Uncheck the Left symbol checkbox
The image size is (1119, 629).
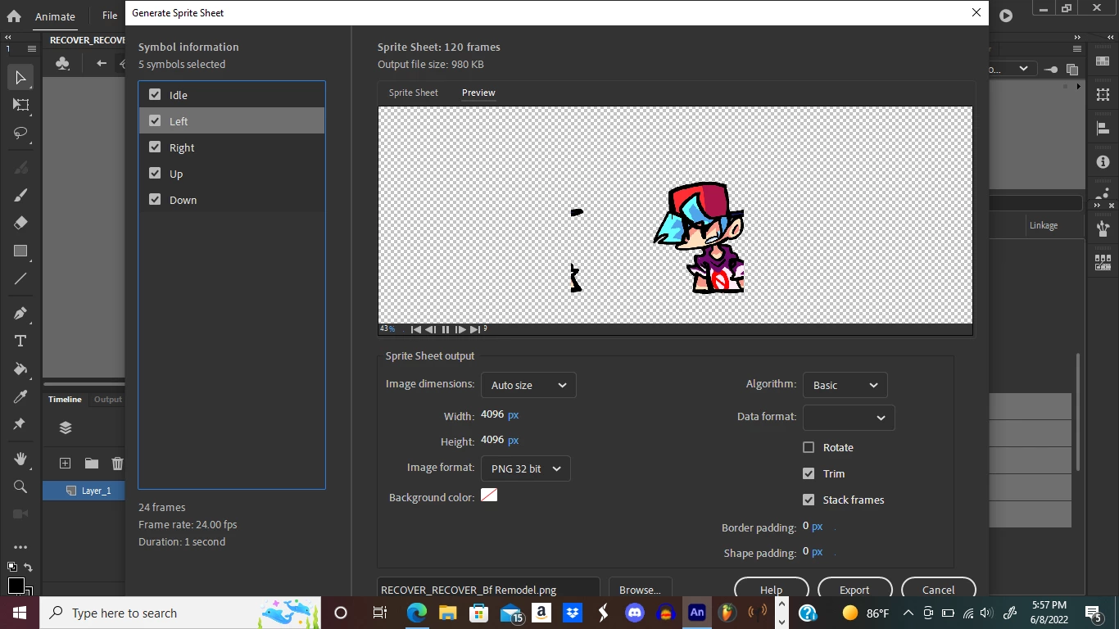(x=155, y=121)
